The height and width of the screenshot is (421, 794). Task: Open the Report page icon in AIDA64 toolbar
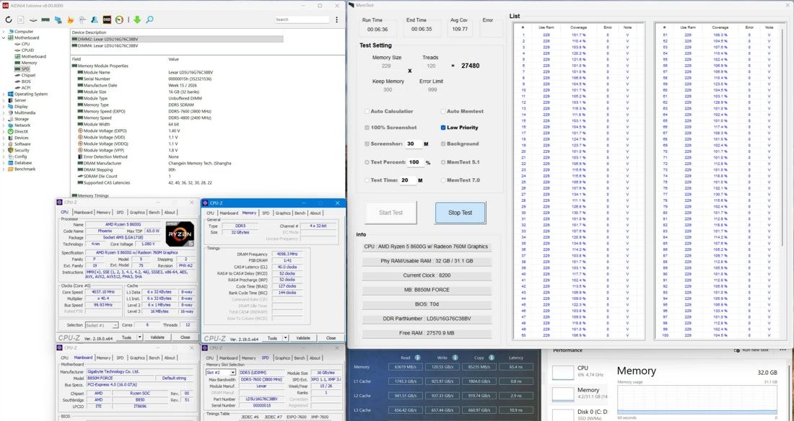coord(21,19)
